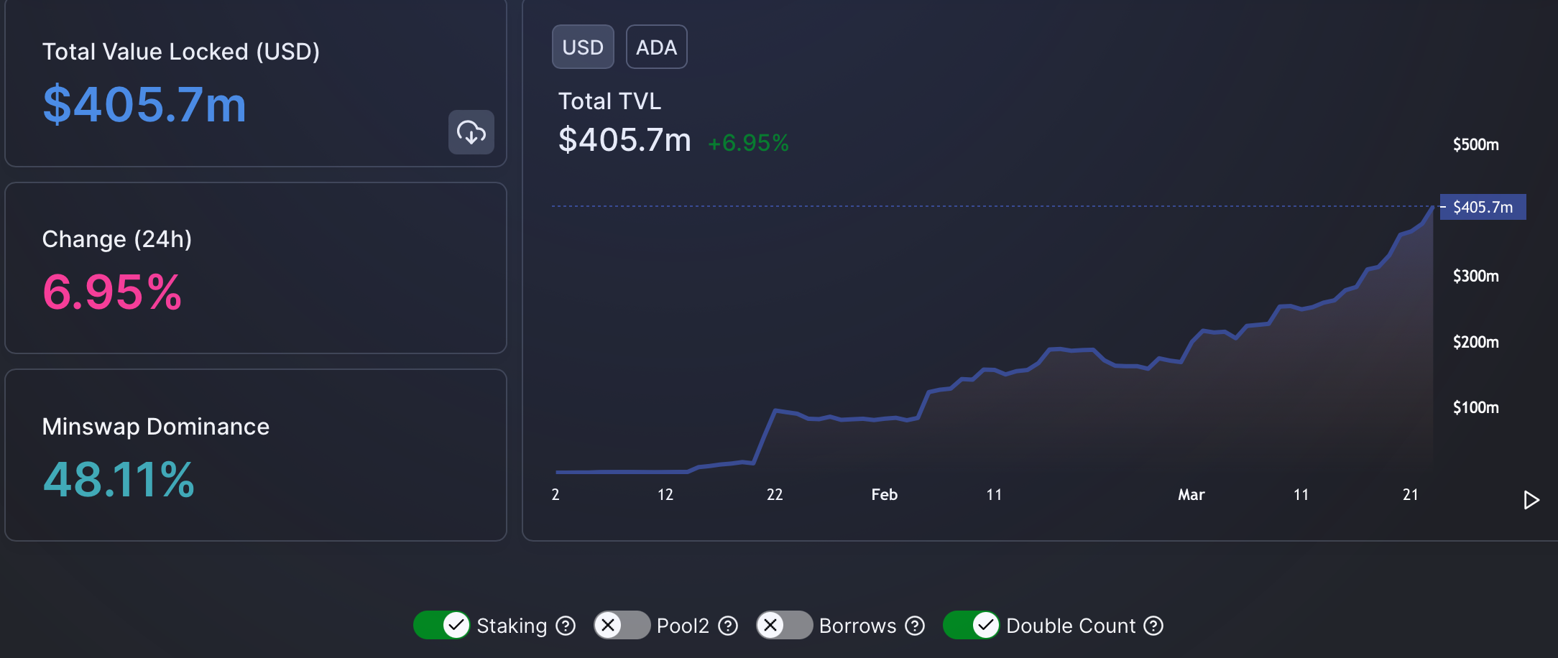Viewport: 1558px width, 658px height.
Task: Click the $300m y-axis label
Action: click(1476, 276)
